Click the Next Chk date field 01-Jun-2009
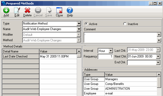Viewport: 163px width, 96px height. point(142,56)
